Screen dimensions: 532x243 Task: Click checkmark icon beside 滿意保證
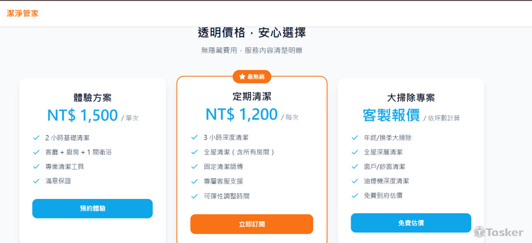(x=36, y=181)
